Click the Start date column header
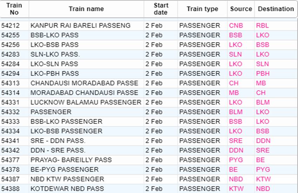 [161, 9]
